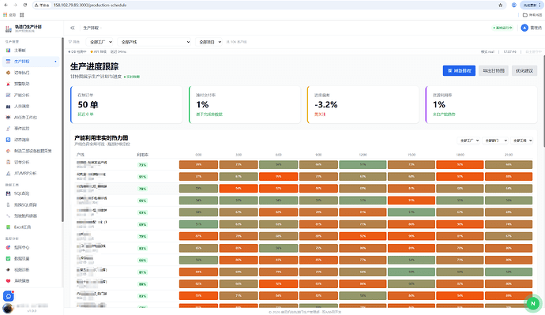The height and width of the screenshot is (315, 545).
Task: Collapse the sidebar with double-chevron icon
Action: click(73, 28)
